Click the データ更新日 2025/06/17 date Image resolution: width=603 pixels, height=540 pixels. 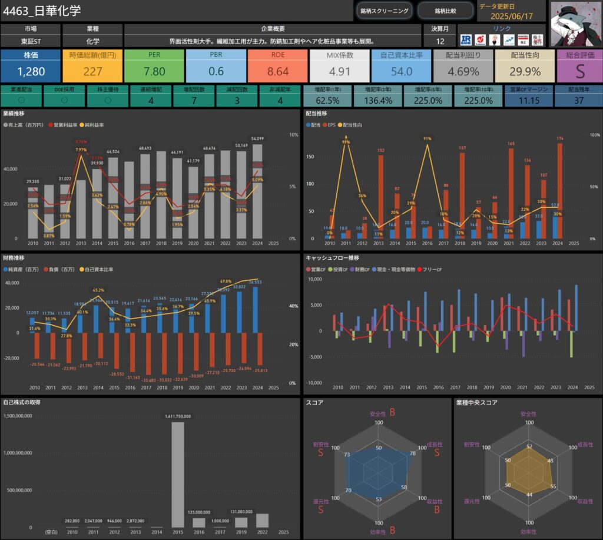(x=512, y=16)
